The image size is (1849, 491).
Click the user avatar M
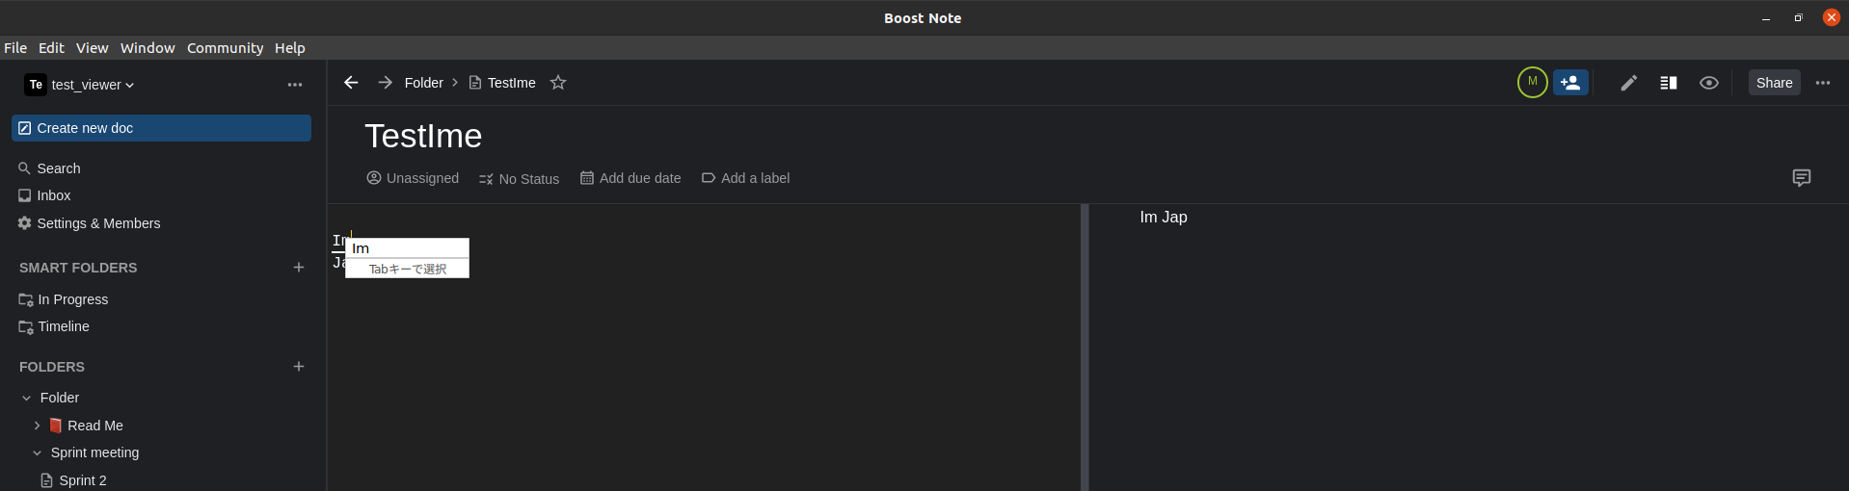[1532, 83]
